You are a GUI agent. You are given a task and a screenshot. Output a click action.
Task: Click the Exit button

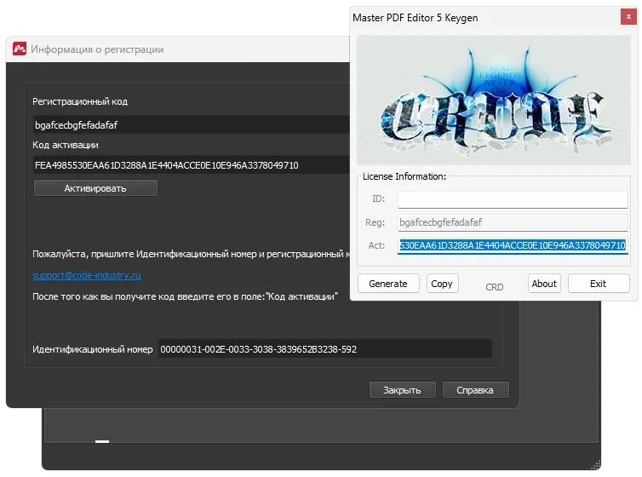(x=599, y=284)
